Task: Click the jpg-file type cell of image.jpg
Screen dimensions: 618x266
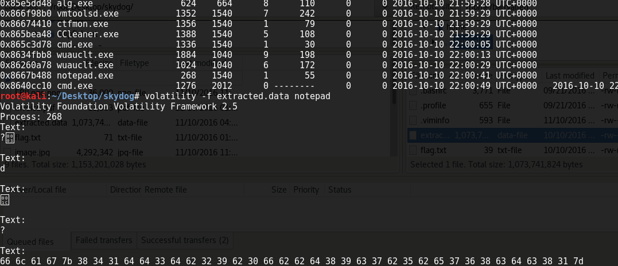Action: (x=130, y=152)
